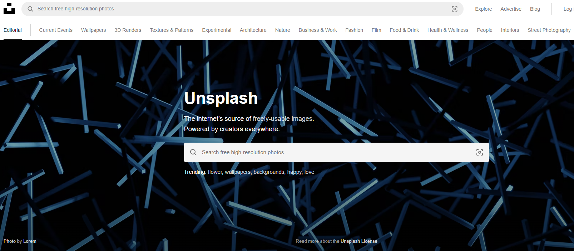This screenshot has height=251, width=574.
Task: Focus the hero search photos field
Action: [x=336, y=152]
